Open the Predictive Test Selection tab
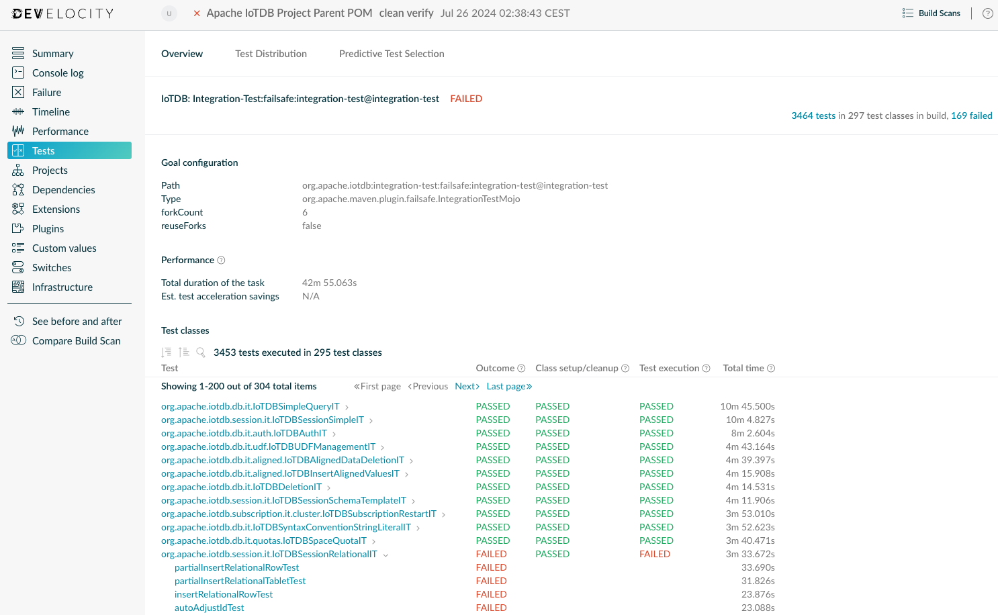The width and height of the screenshot is (998, 615). [392, 54]
